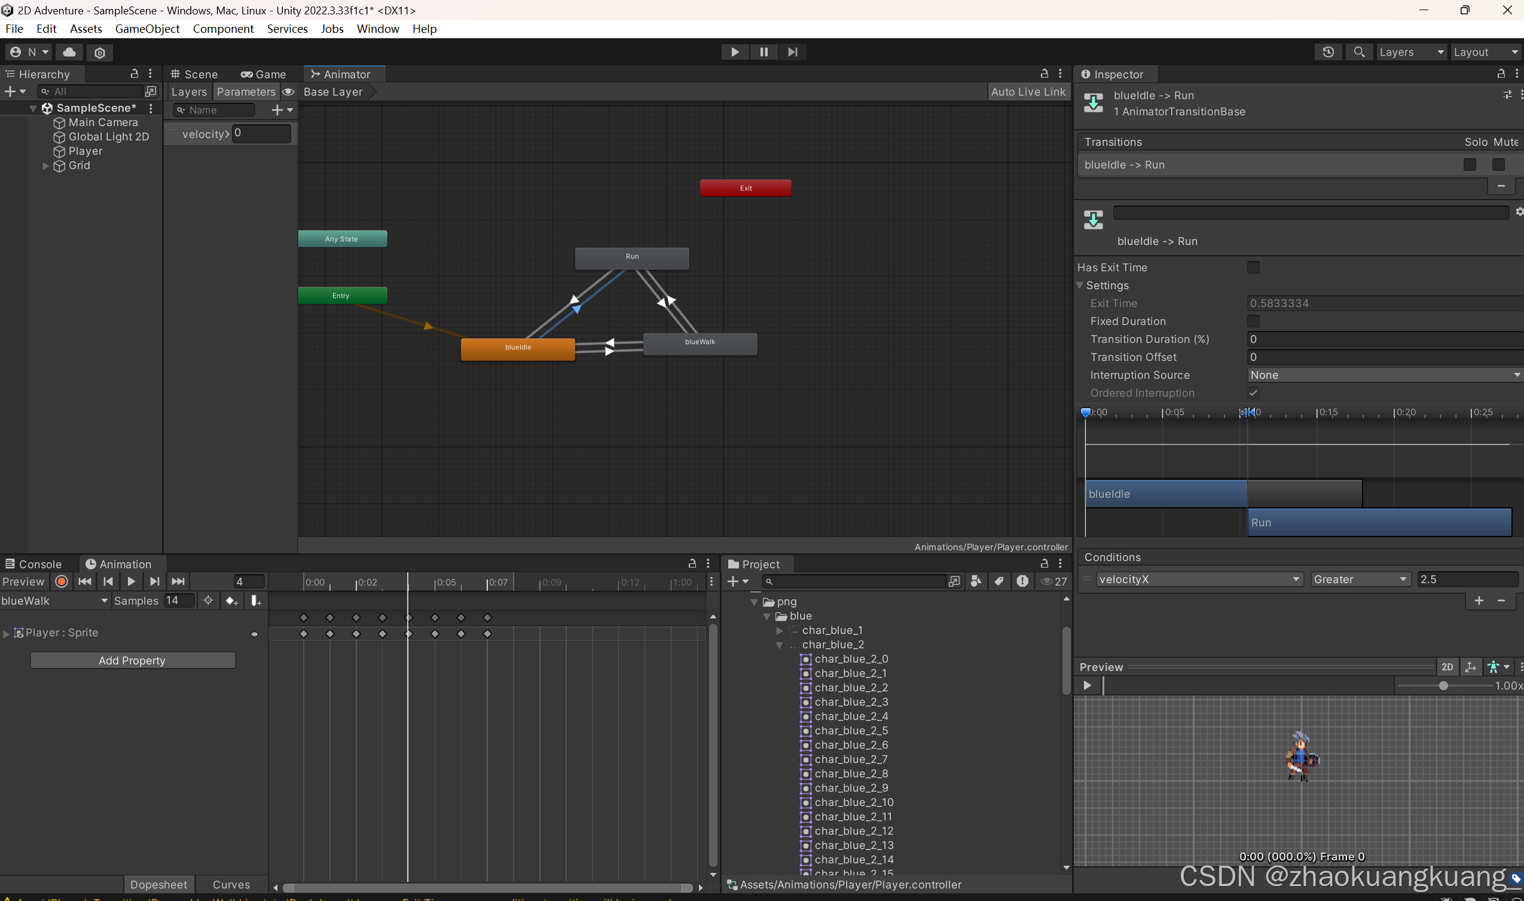Enable Has Exit Time checkbox
Screen dimensions: 1524x901
click(x=1253, y=267)
